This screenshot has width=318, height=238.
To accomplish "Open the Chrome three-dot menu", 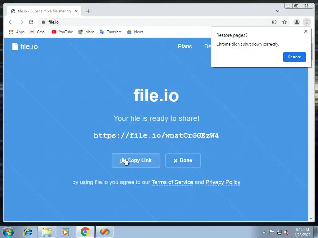I will (307, 22).
